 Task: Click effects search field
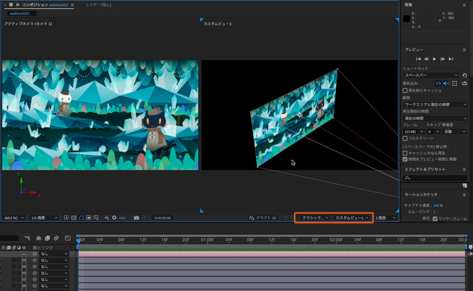click(x=435, y=178)
